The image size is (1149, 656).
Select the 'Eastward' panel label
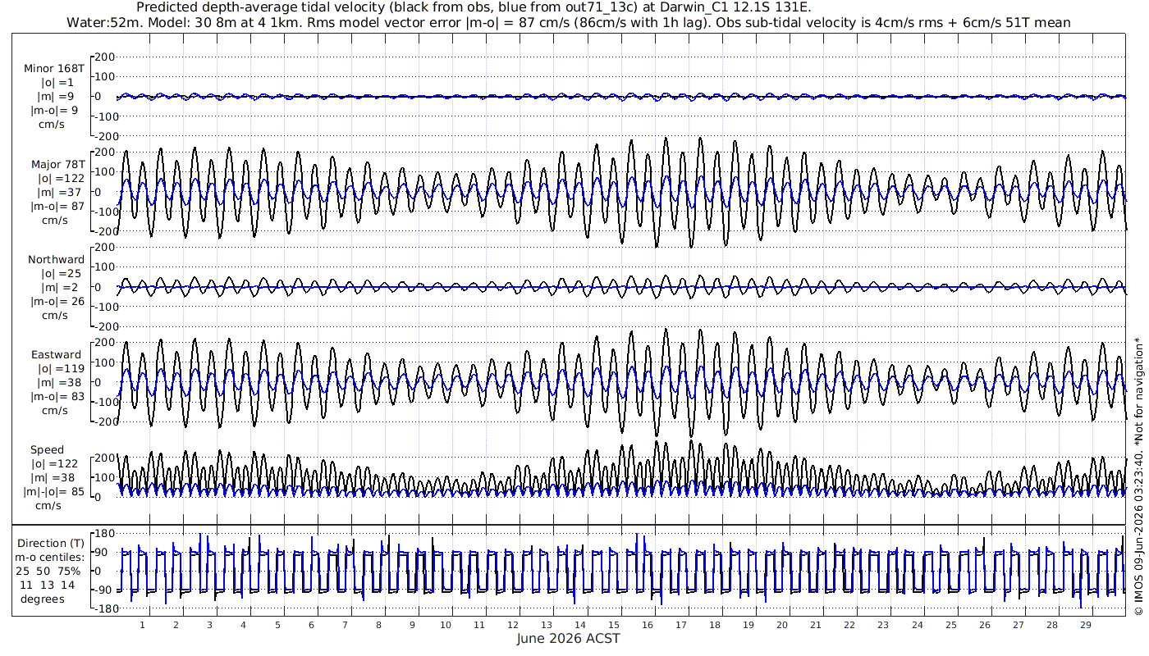click(x=57, y=355)
